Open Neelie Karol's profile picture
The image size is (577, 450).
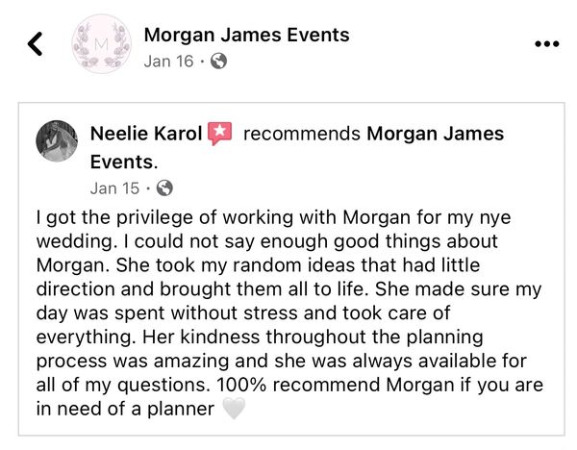[57, 143]
